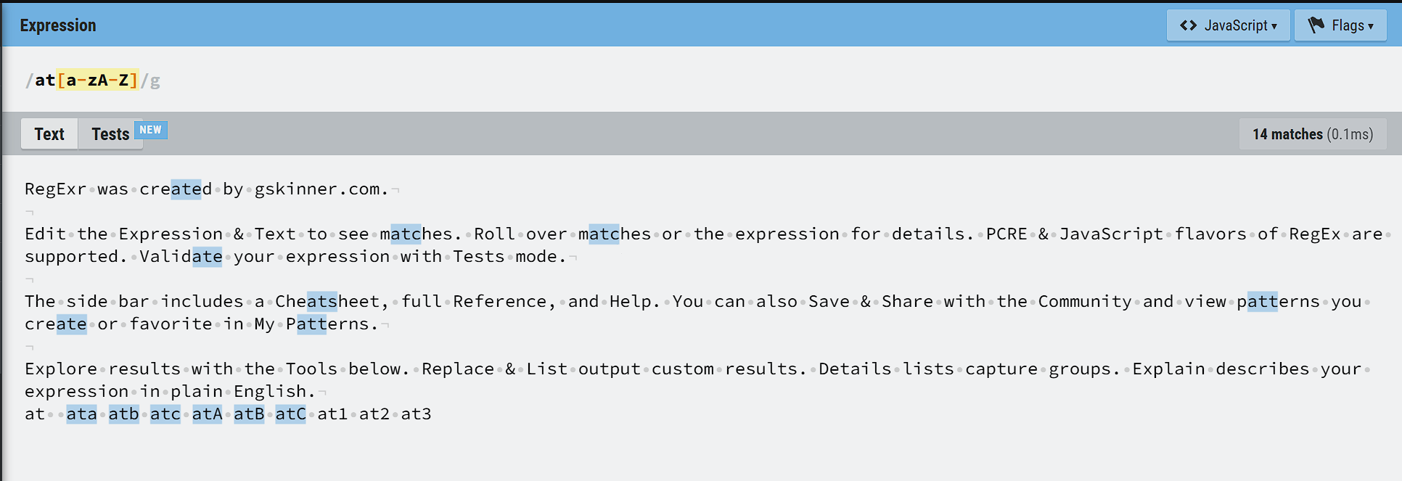Click the code brackets icon beside JavaScript
Viewport: 1402px width, 481px height.
pyautogui.click(x=1188, y=25)
